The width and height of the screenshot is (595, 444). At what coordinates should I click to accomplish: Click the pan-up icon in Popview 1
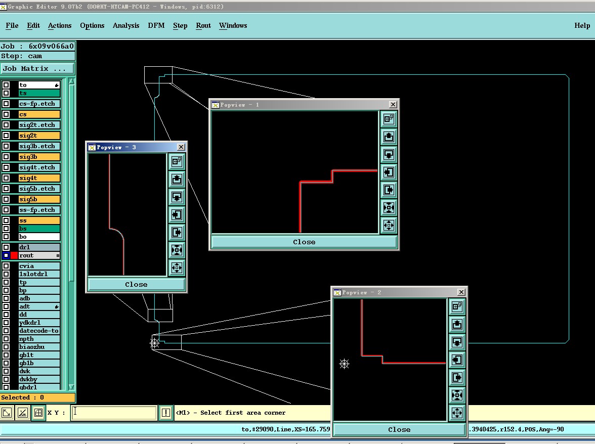pyautogui.click(x=389, y=137)
